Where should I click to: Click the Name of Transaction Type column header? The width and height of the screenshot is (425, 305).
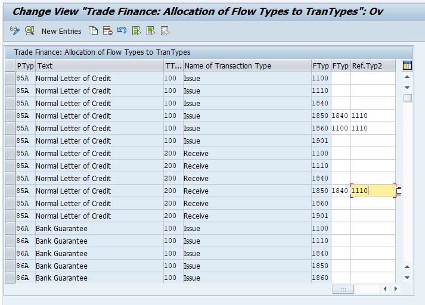[246, 66]
